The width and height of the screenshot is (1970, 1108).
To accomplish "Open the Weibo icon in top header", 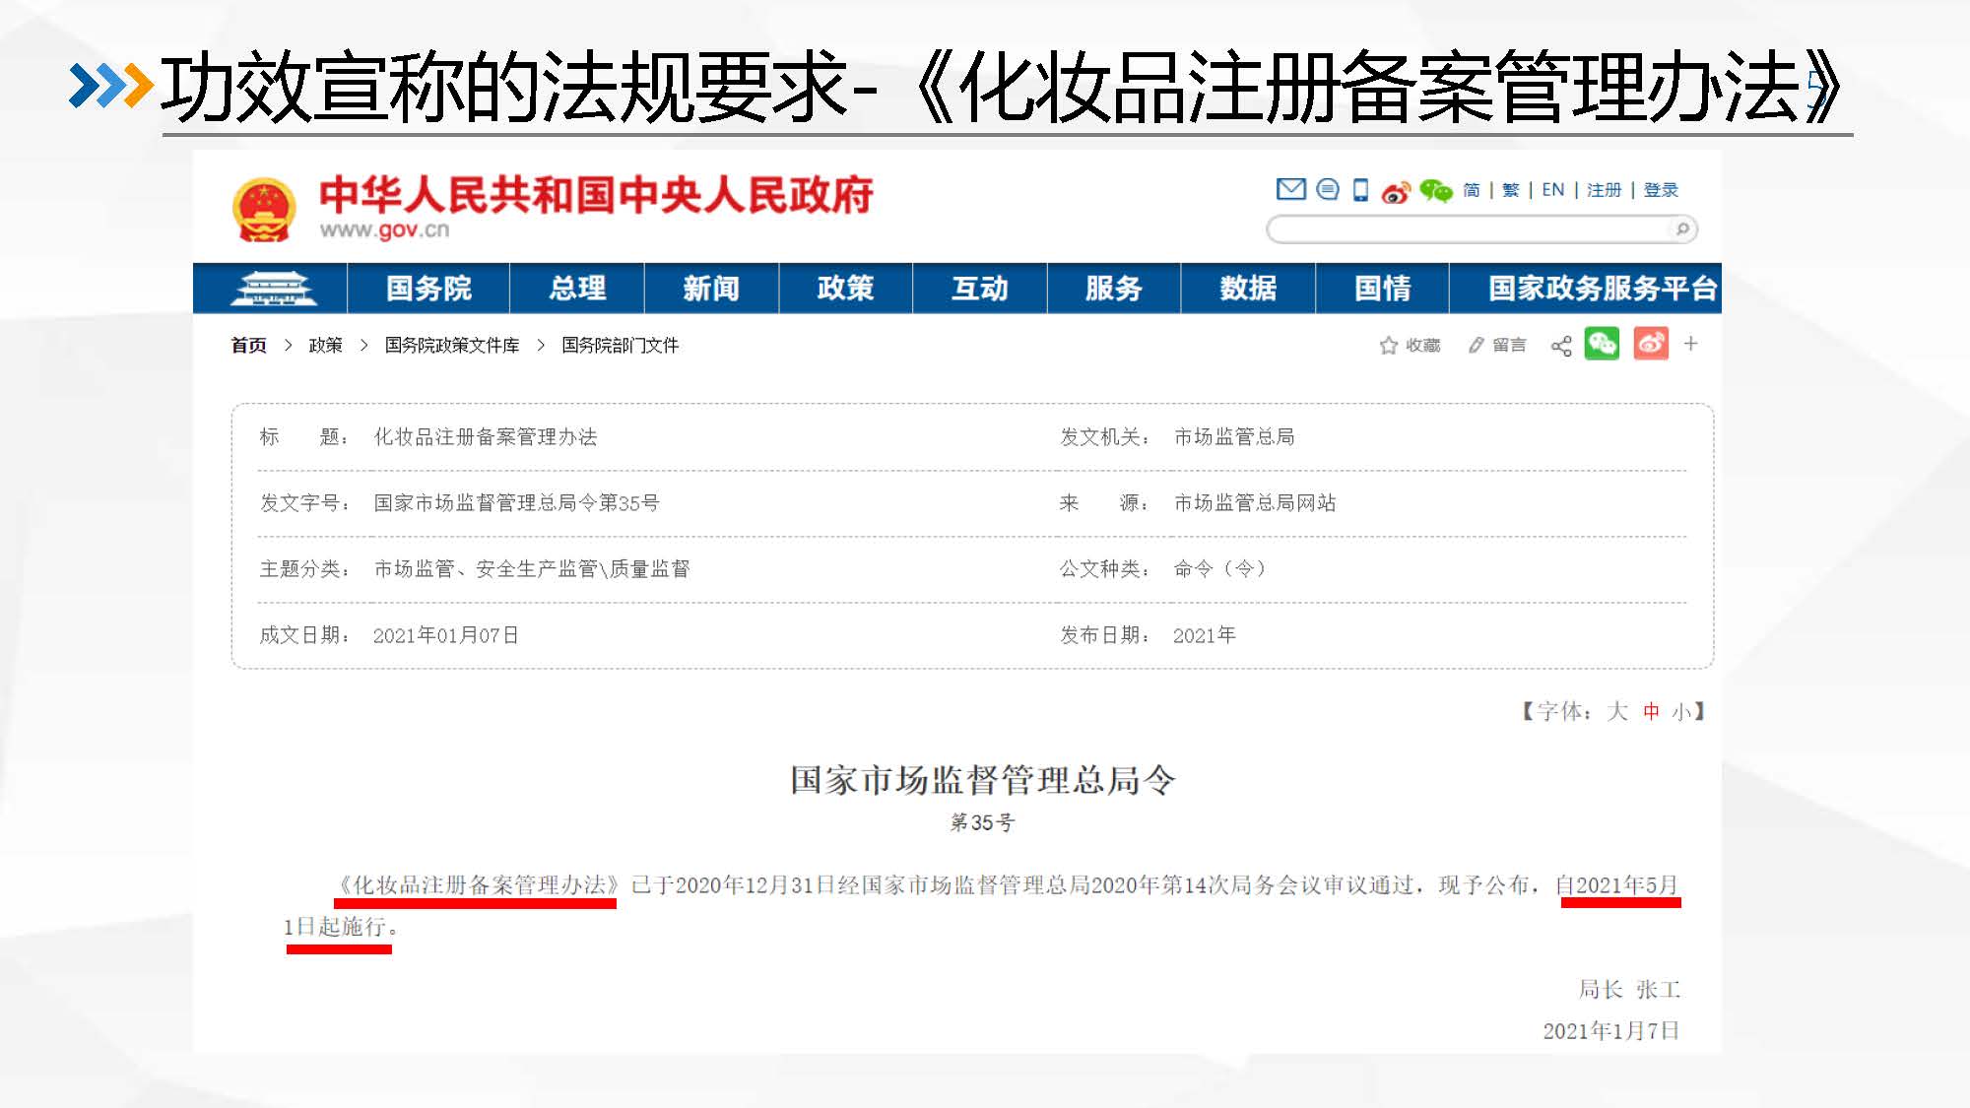I will click(x=1396, y=191).
